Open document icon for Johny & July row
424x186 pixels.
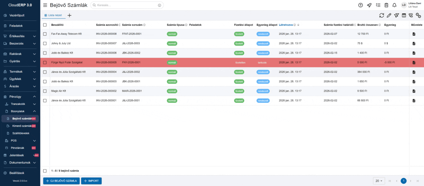(x=414, y=43)
